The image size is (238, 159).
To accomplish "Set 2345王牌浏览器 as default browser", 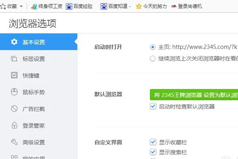I will pyautogui.click(x=194, y=95).
